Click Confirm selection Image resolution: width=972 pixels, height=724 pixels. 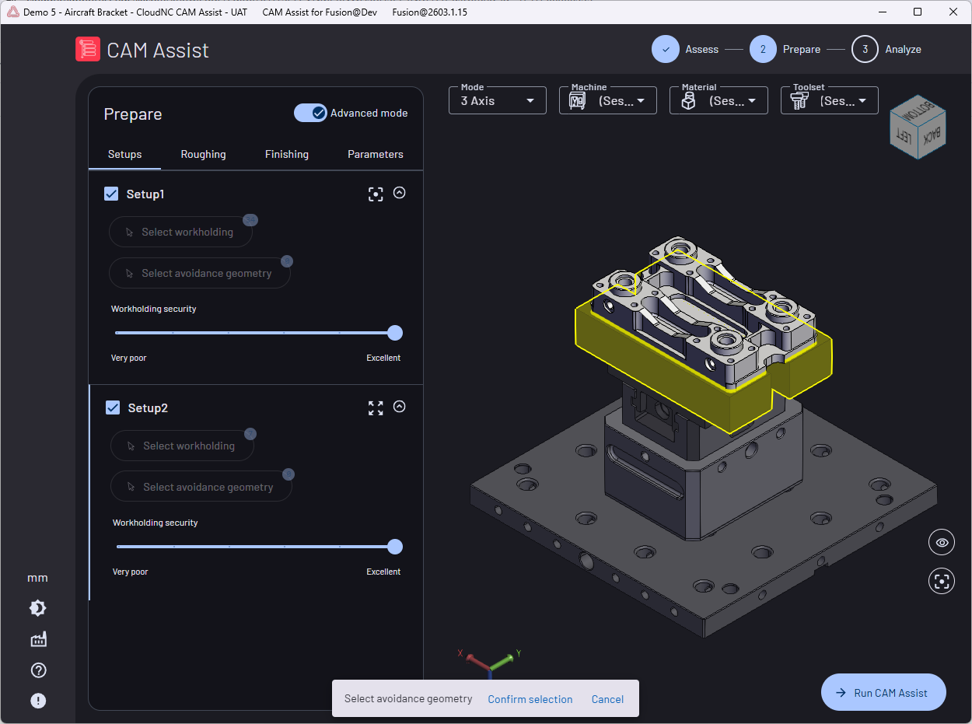click(x=530, y=699)
